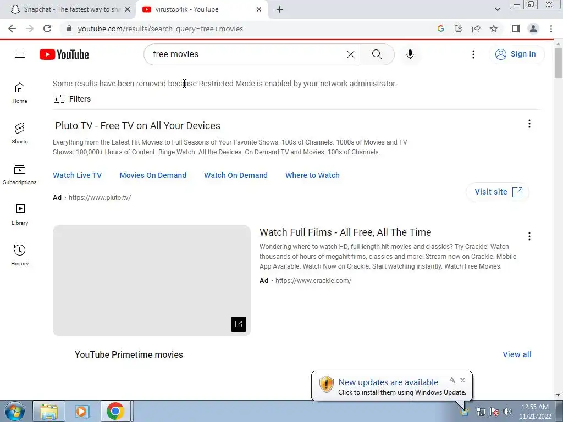
Task: Clear the search box with X
Action: [x=350, y=54]
